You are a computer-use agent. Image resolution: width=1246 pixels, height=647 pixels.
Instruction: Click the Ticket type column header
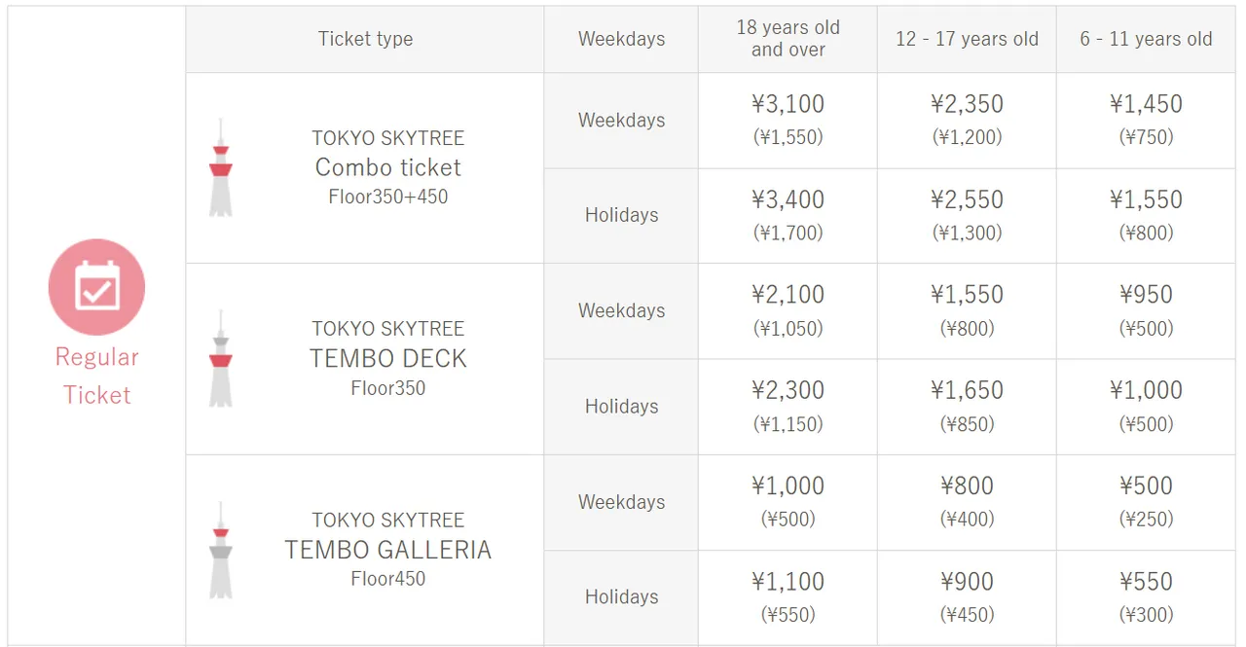click(365, 39)
